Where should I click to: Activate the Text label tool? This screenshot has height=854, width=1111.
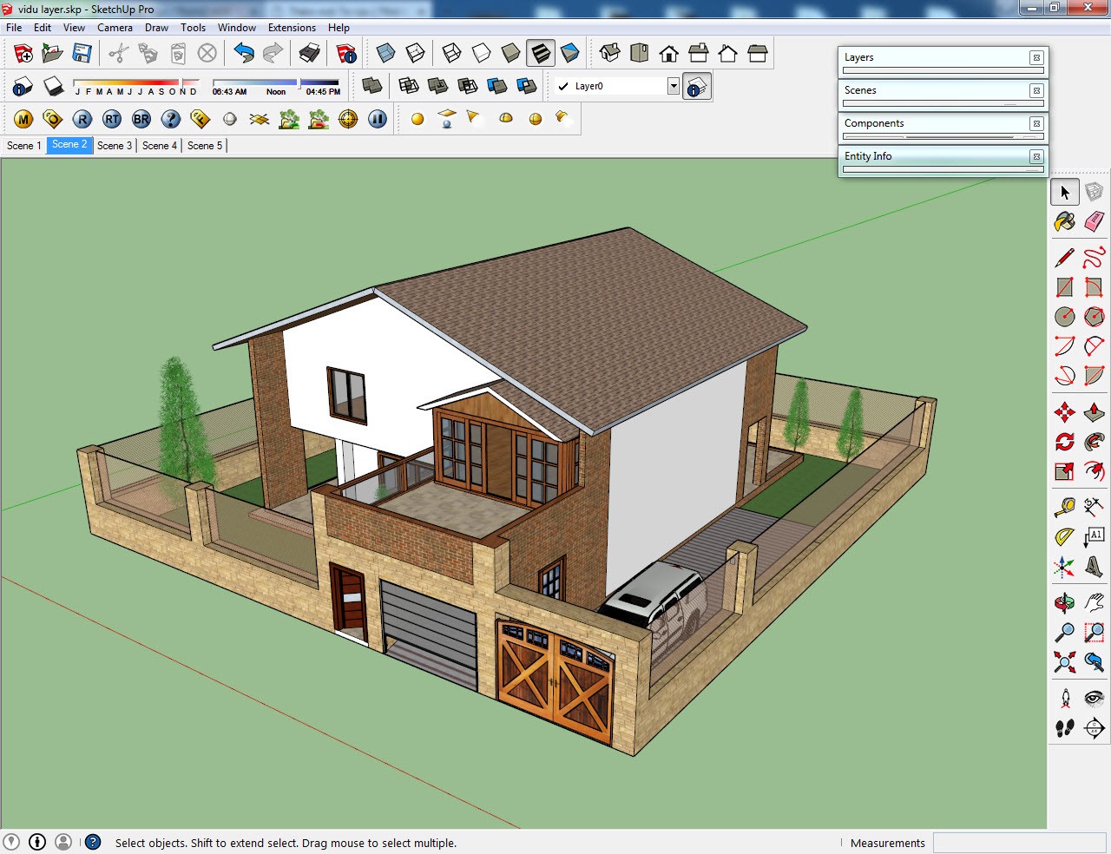[x=1095, y=537]
